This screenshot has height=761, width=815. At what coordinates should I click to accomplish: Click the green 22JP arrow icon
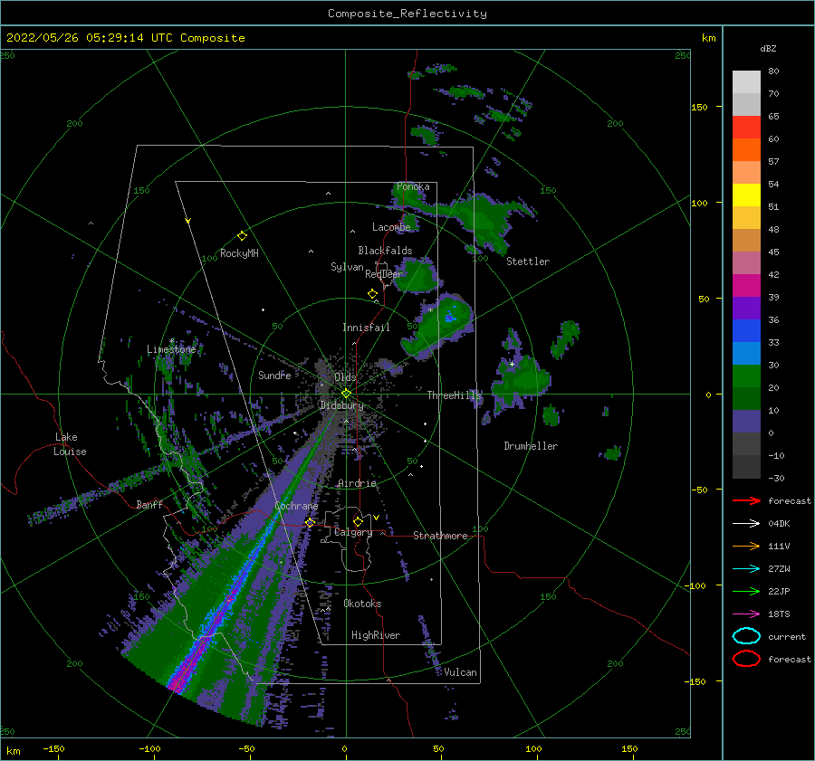[x=746, y=591]
